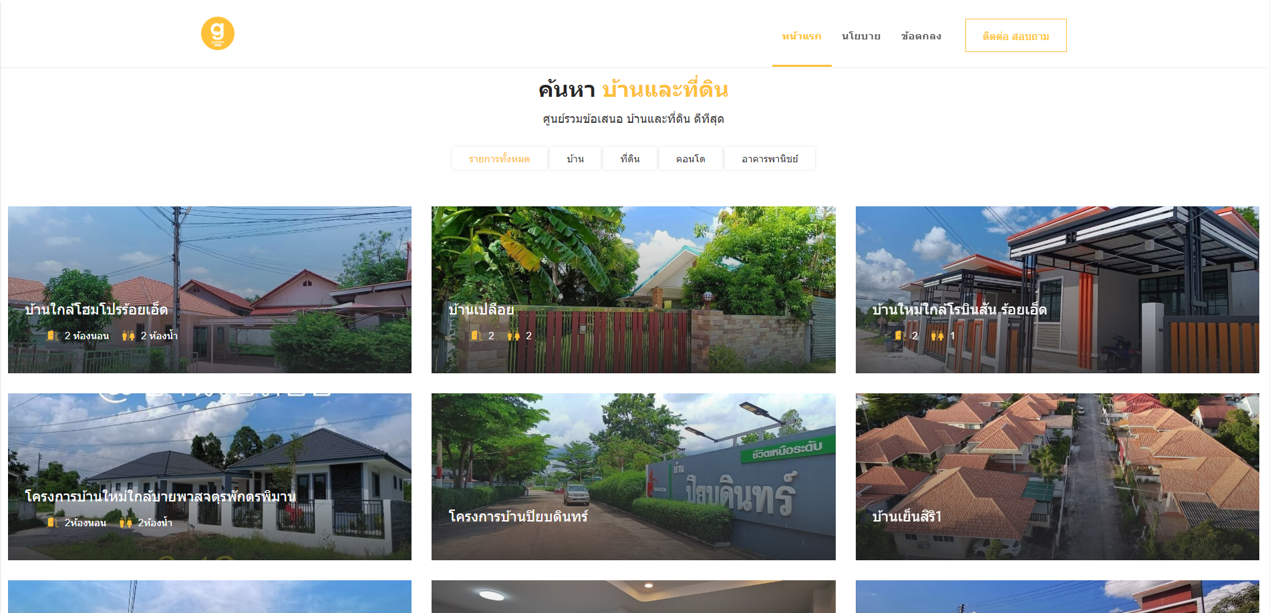The image size is (1270, 613).
Task: Click the yellow g logo
Action: (218, 33)
